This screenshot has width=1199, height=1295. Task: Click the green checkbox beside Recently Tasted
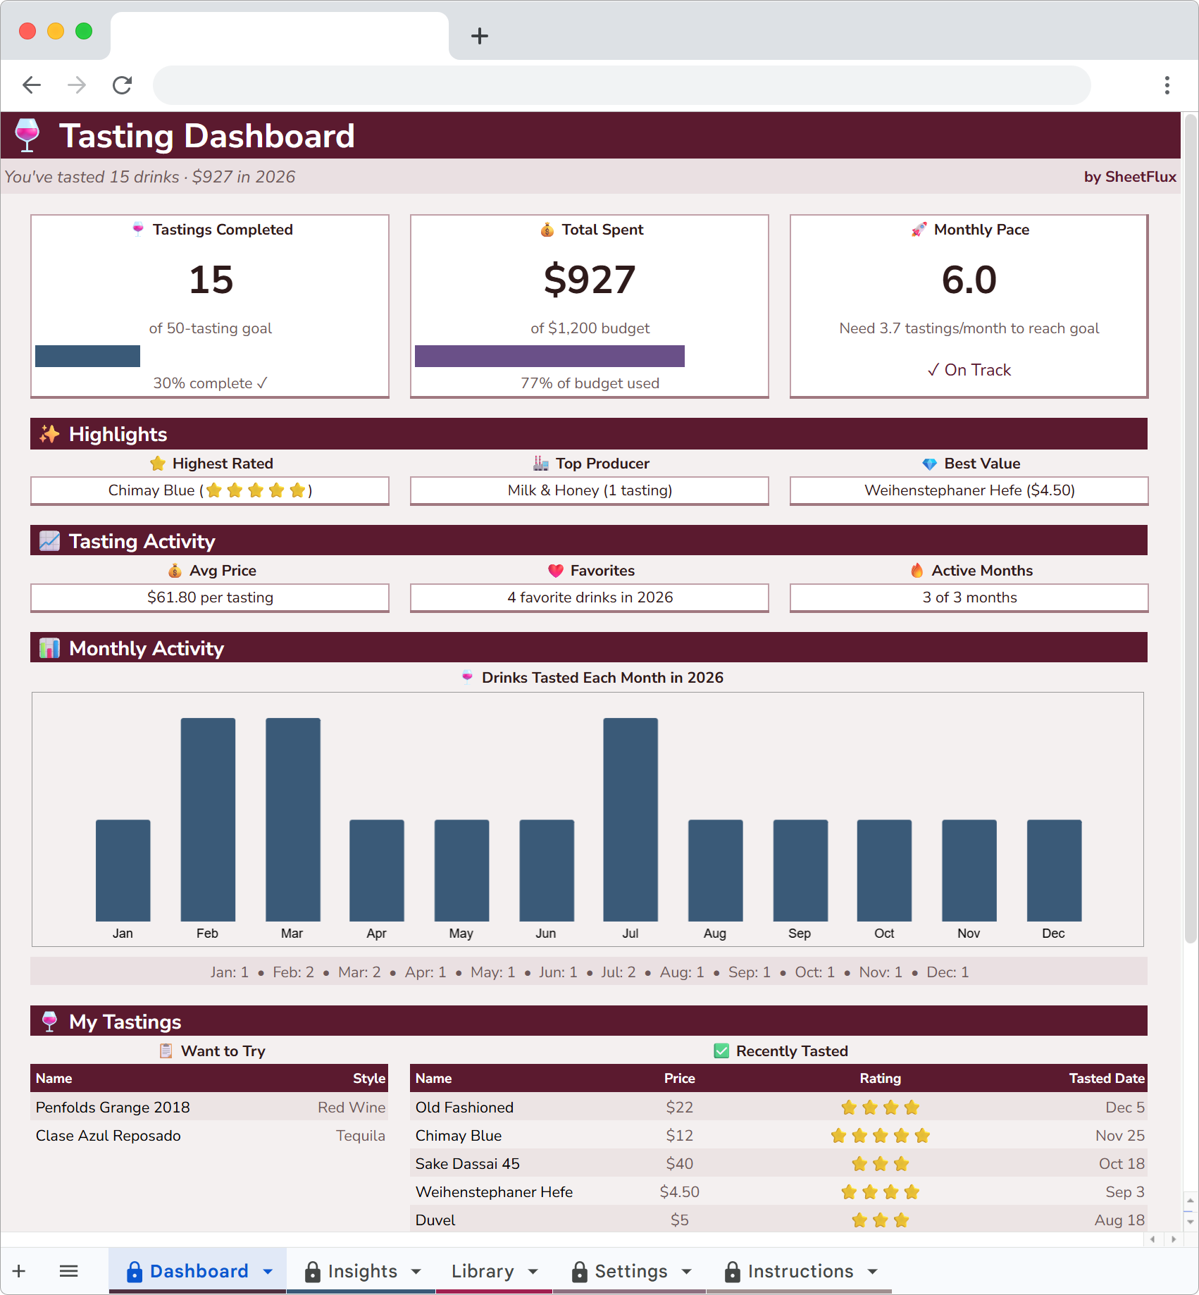pos(721,1051)
